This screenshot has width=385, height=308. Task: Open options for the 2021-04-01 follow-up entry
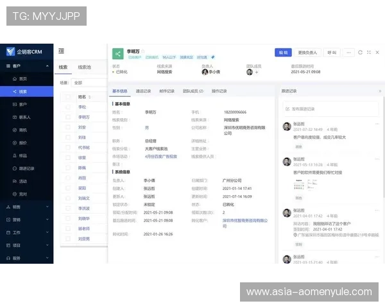pos(377,210)
